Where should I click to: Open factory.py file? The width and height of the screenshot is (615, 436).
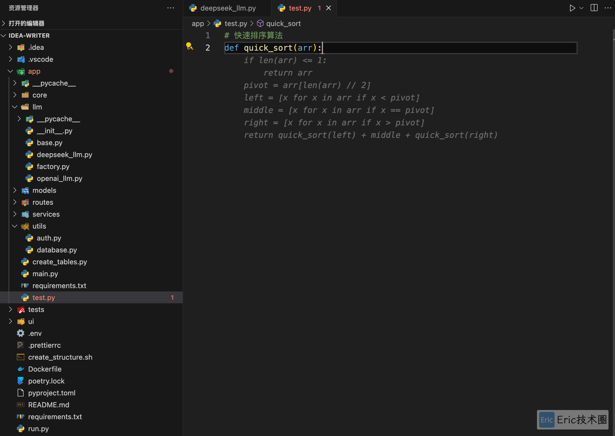pyautogui.click(x=91, y=167)
